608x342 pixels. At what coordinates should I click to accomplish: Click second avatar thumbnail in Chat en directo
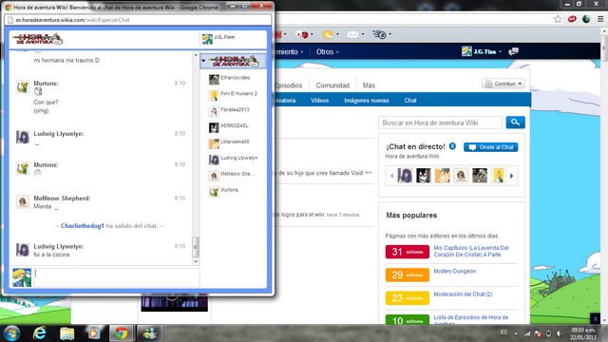(424, 176)
